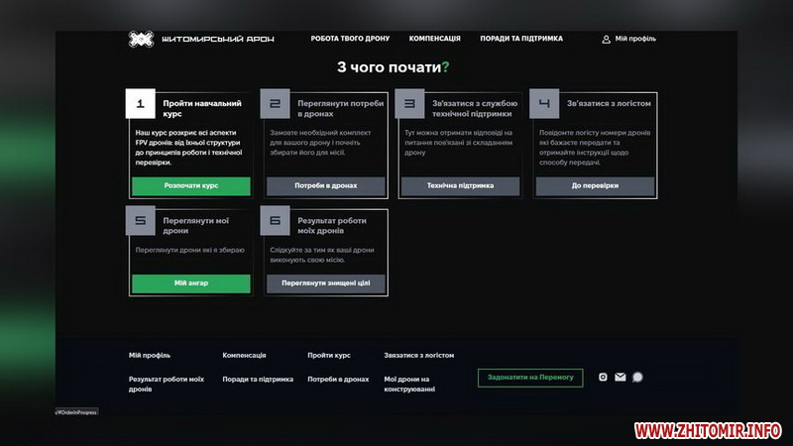
Task: Select the step 6 number badge
Action: pyautogui.click(x=275, y=221)
